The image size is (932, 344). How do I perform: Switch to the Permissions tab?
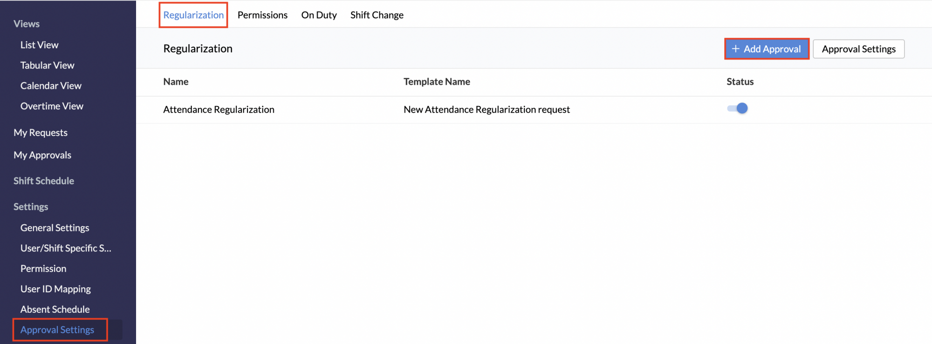tap(262, 15)
